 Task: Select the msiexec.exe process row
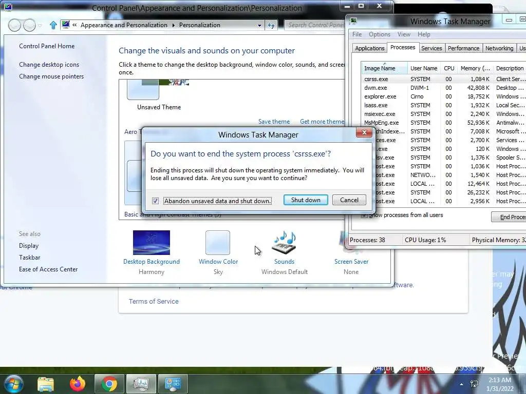[x=444, y=114]
